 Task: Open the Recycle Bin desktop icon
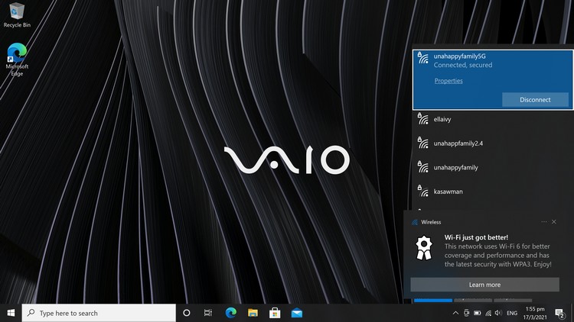17,14
